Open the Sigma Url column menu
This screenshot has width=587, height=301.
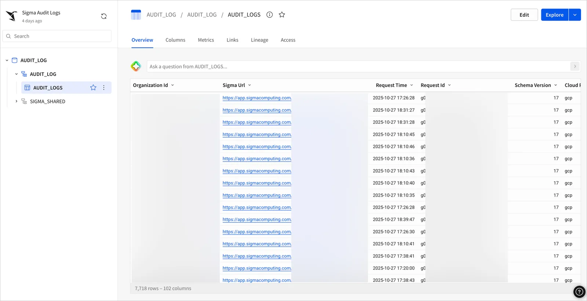point(249,85)
